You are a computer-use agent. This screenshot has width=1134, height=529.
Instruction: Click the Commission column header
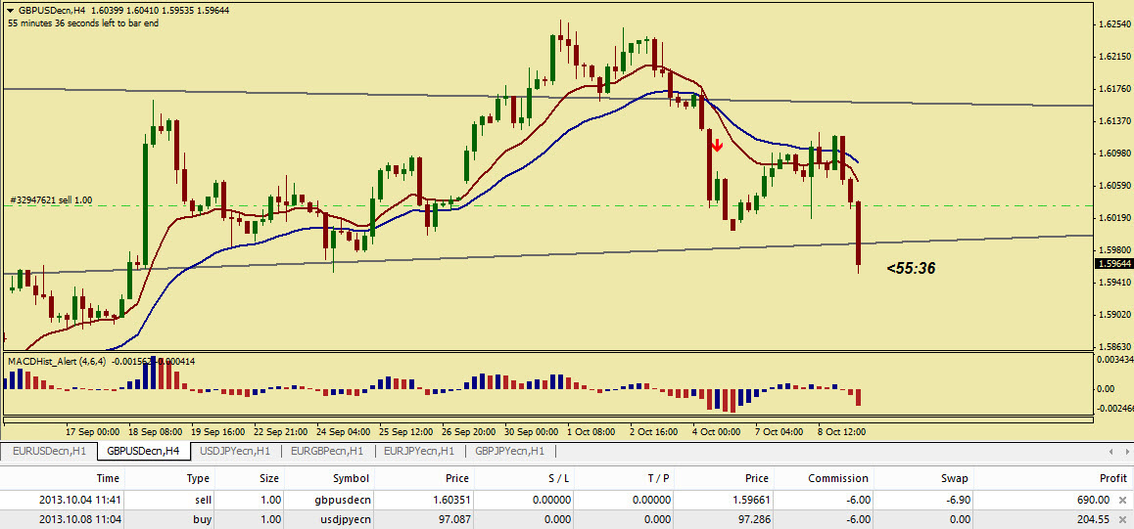[837, 478]
